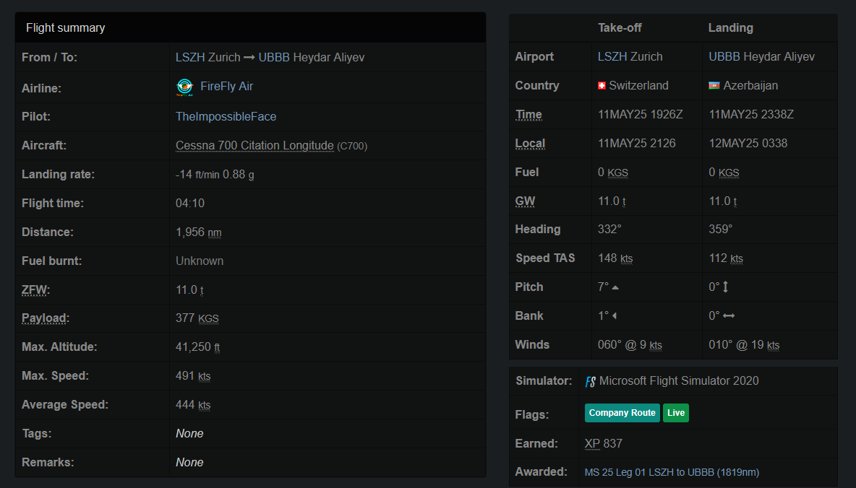
Task: Open the UBBB link in flight summary
Action: 274,57
